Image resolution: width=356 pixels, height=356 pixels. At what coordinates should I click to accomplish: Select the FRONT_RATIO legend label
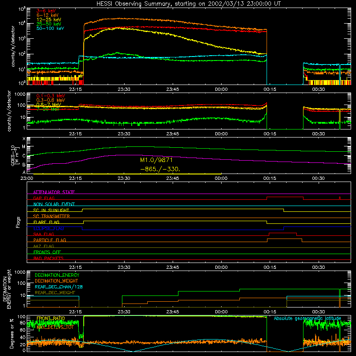pyautogui.click(x=51, y=318)
